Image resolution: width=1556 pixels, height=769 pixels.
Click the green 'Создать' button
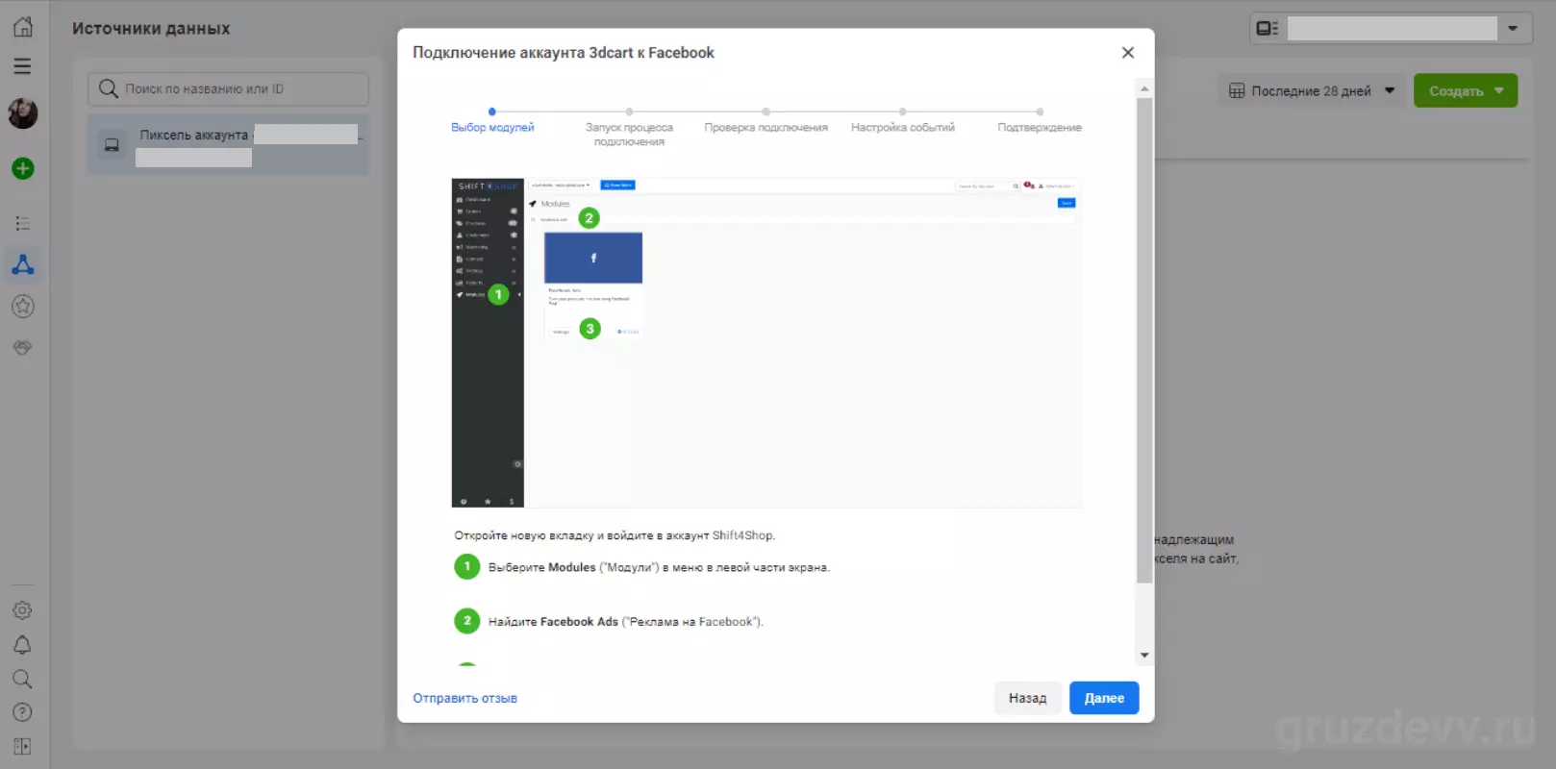click(x=1466, y=91)
